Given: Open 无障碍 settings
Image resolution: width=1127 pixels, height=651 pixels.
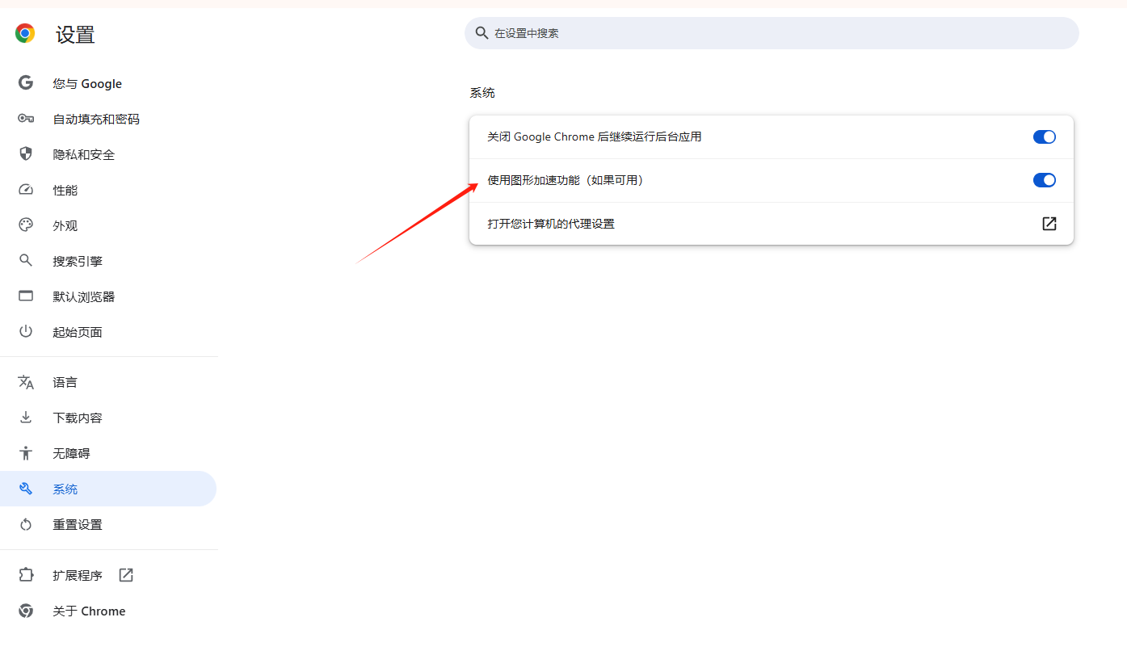Looking at the screenshot, I should 108,453.
